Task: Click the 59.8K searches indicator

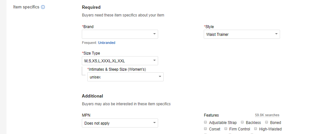Action: tap(267, 115)
